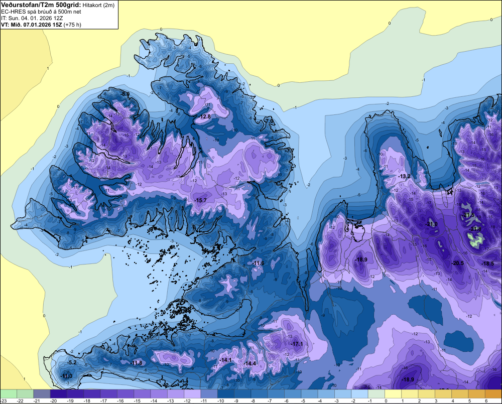Screen dimensions: 502x404
Task: Pick the legend swatch between 0 and 1
Action: [x=393, y=394]
